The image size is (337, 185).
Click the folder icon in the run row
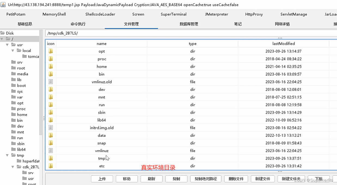point(51,105)
